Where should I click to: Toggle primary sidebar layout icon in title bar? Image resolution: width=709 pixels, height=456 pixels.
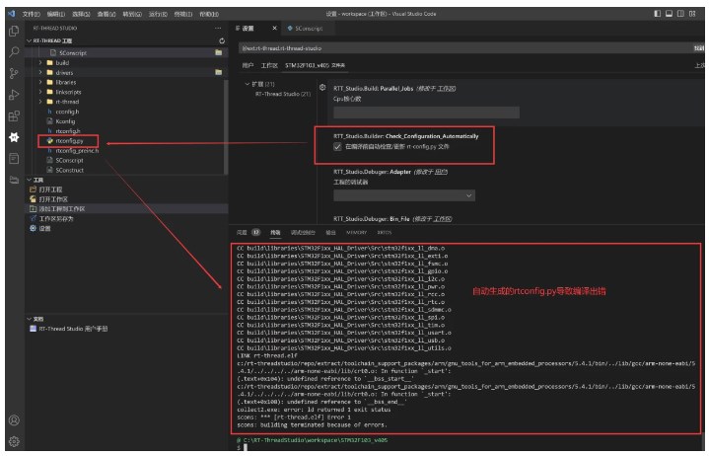[657, 14]
